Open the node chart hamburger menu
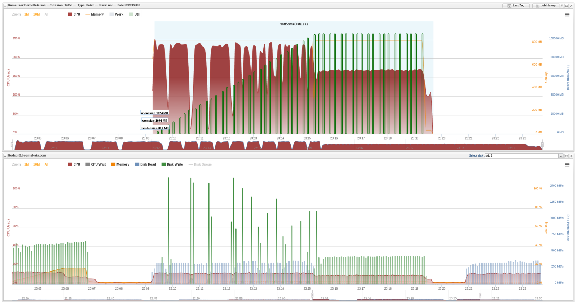 pos(567,164)
